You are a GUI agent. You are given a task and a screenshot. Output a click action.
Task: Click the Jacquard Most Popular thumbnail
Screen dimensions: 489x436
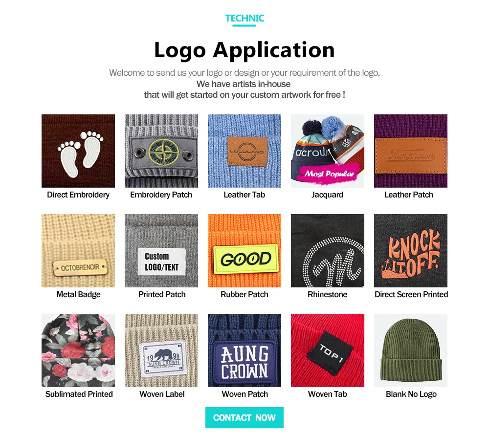tap(328, 151)
